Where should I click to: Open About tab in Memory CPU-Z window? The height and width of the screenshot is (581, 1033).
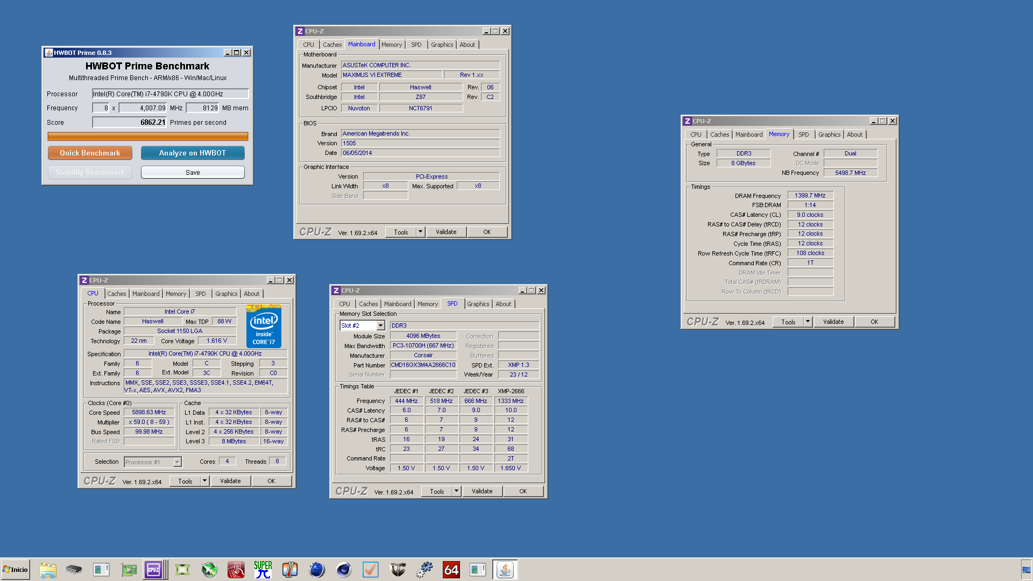854,134
